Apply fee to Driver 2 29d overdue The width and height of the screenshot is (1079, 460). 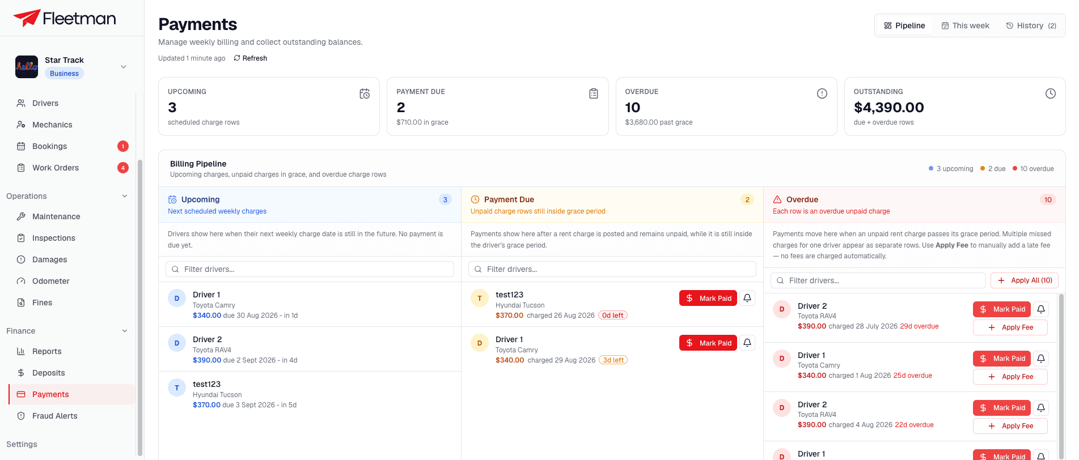coord(1010,327)
